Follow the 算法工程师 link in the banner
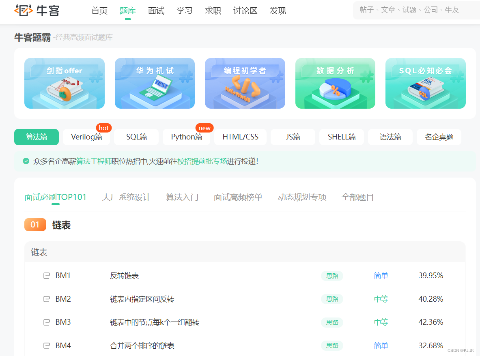480x356 pixels. 94,161
